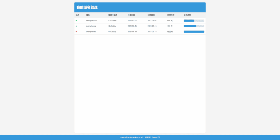Click the 908 天 remaining days value
Screen dimensions: 280x140
pyautogui.click(x=170, y=21)
